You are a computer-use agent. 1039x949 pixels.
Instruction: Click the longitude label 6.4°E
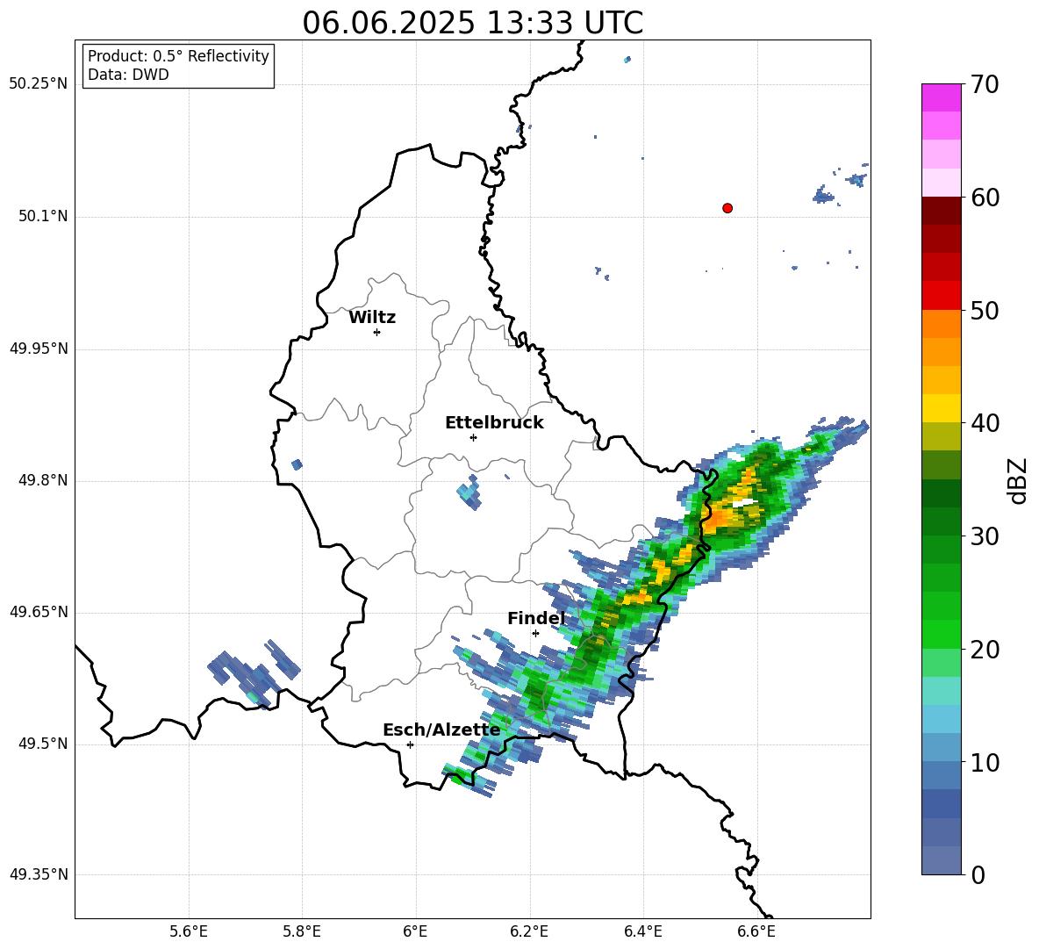pos(642,931)
